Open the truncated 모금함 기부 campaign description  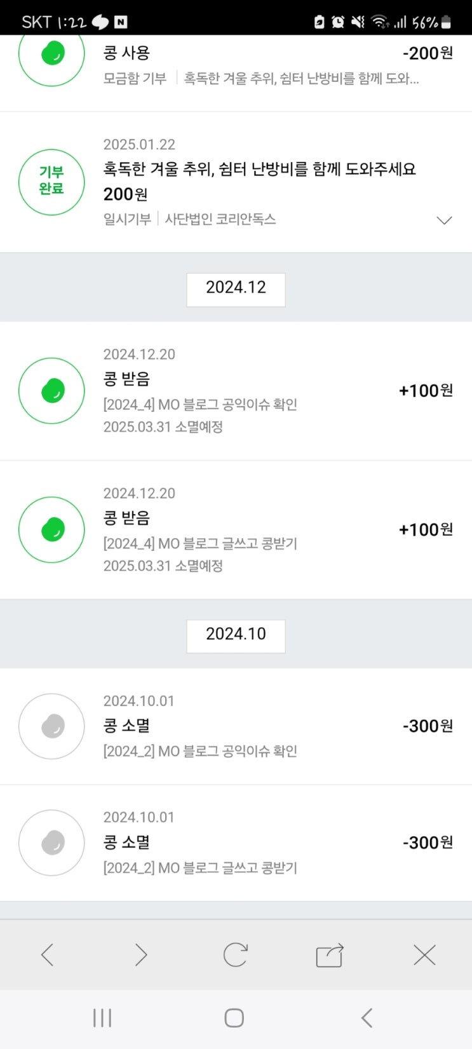tap(301, 79)
